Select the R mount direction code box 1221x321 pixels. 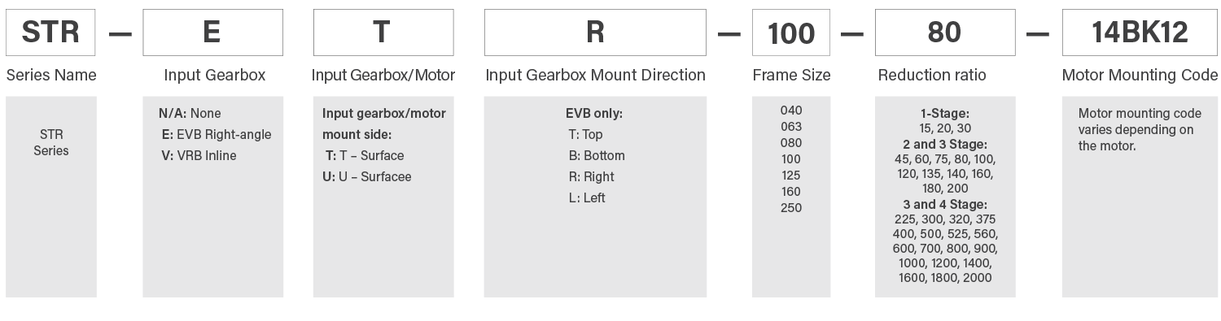coord(595,33)
